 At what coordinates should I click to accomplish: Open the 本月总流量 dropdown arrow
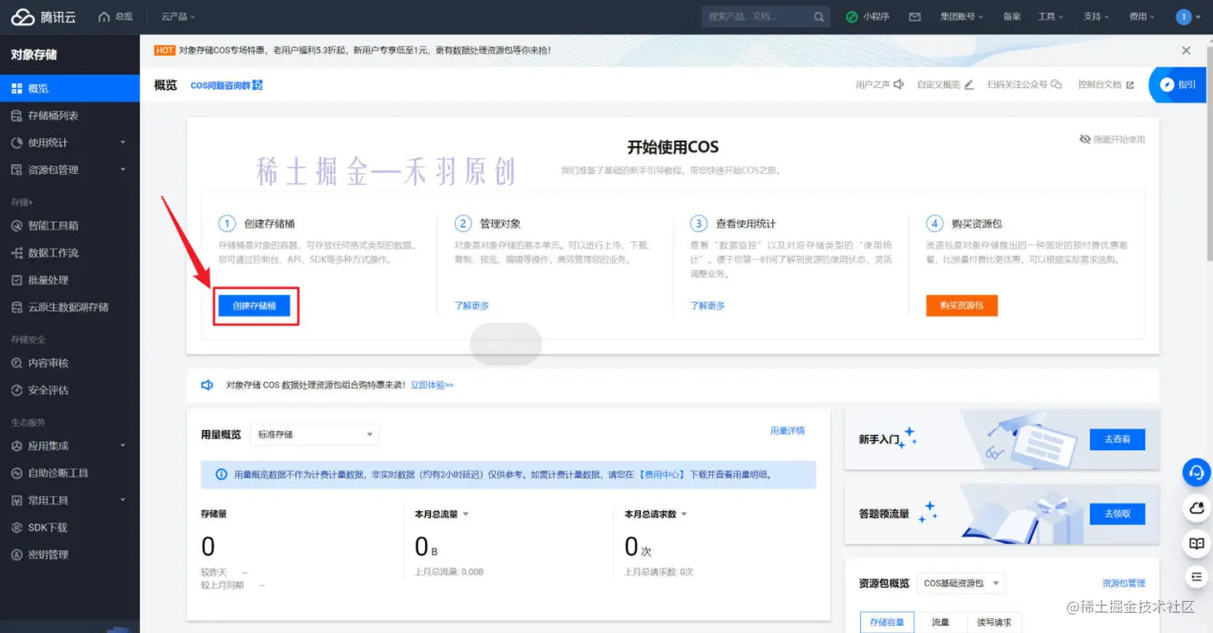click(x=465, y=514)
